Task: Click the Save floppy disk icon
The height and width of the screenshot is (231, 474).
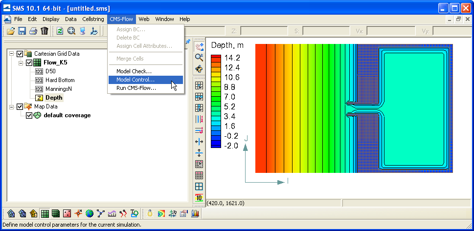Action: pyautogui.click(x=22, y=31)
